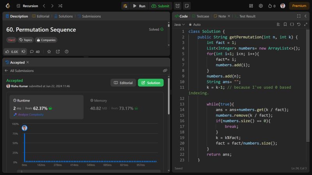Image resolution: width=312 pixels, height=175 pixels.
Task: Expand the Companies tag section
Action: point(46,40)
